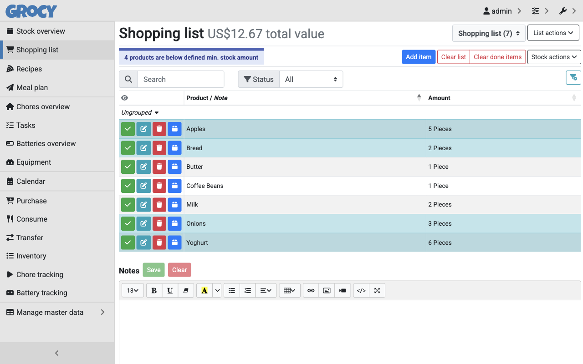
Task: Delete the Bread item
Action: (159, 148)
